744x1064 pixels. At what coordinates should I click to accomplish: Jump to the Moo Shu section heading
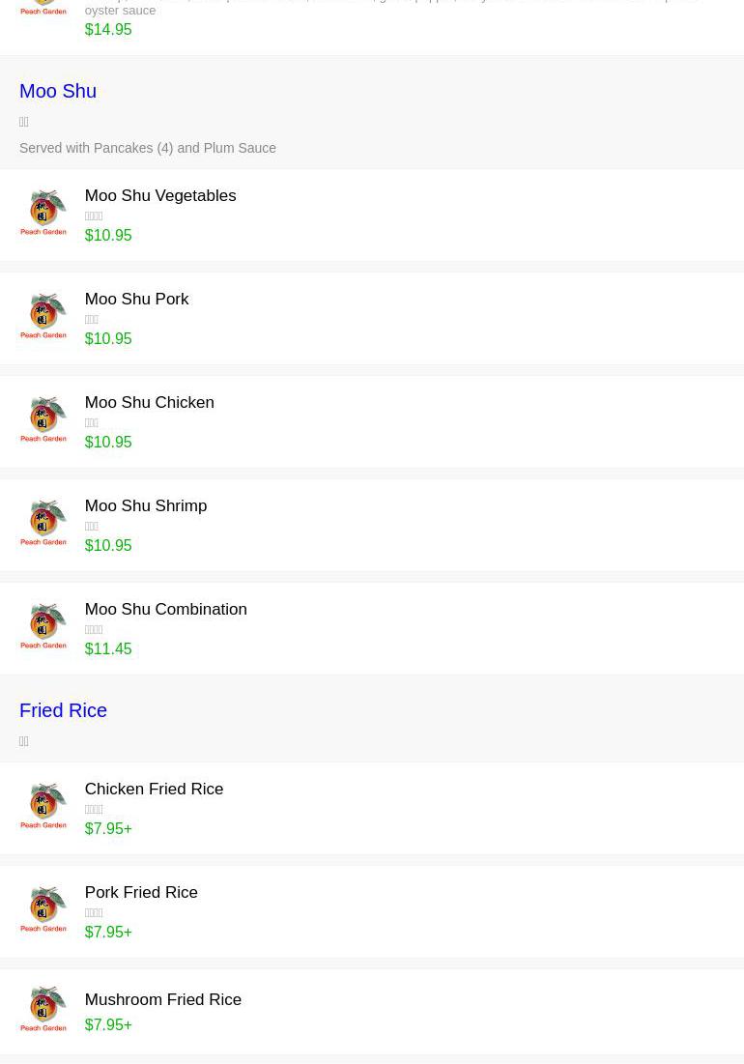[x=58, y=91]
